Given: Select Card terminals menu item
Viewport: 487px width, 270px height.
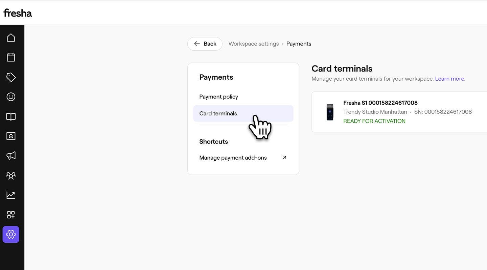Looking at the screenshot, I should [218, 113].
